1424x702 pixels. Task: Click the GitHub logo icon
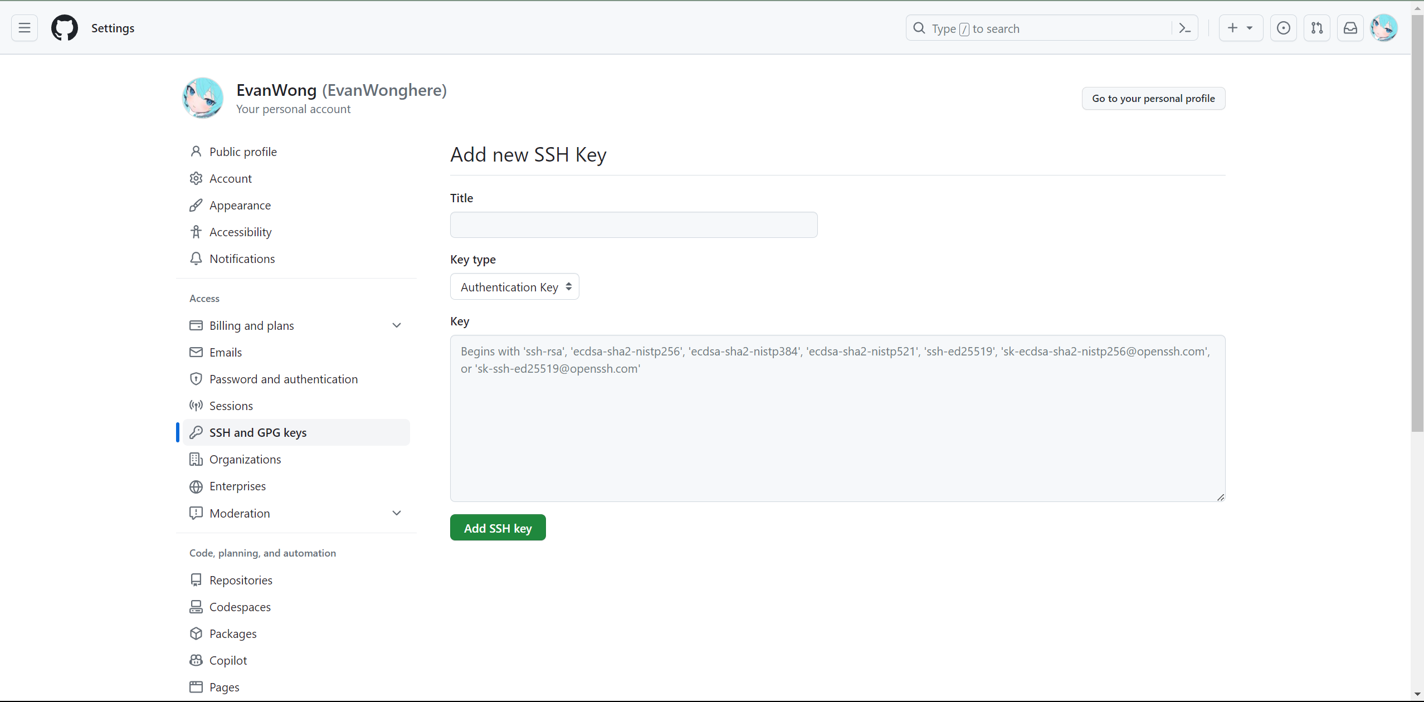(65, 28)
